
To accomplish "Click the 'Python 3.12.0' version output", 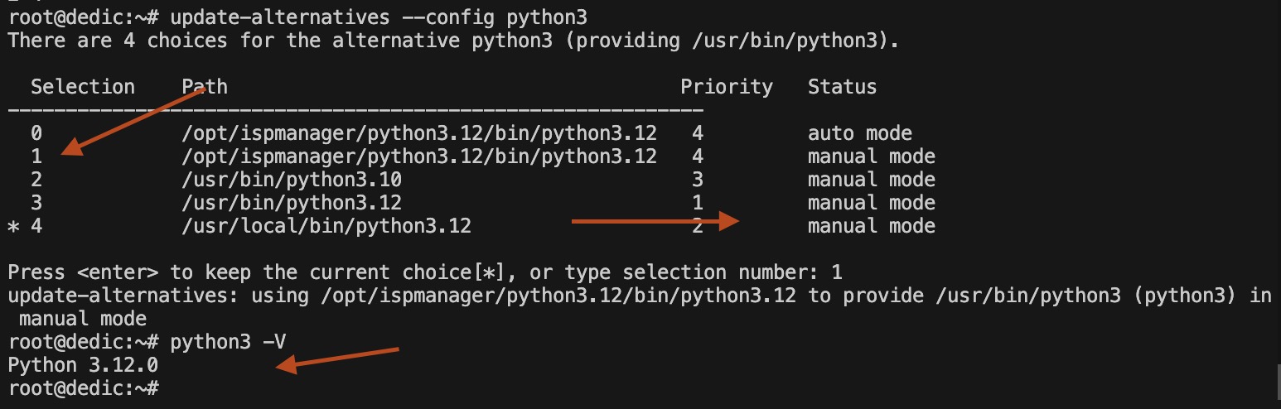I will coord(83,365).
